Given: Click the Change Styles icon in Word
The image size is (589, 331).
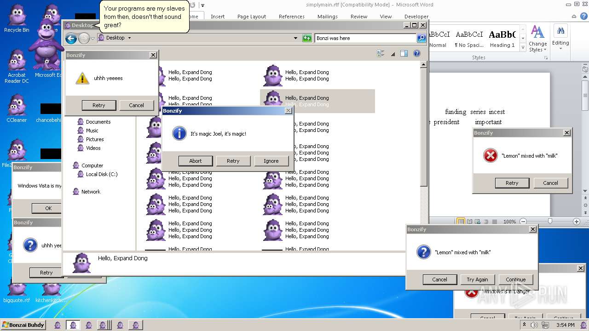Looking at the screenshot, I should 537,32.
